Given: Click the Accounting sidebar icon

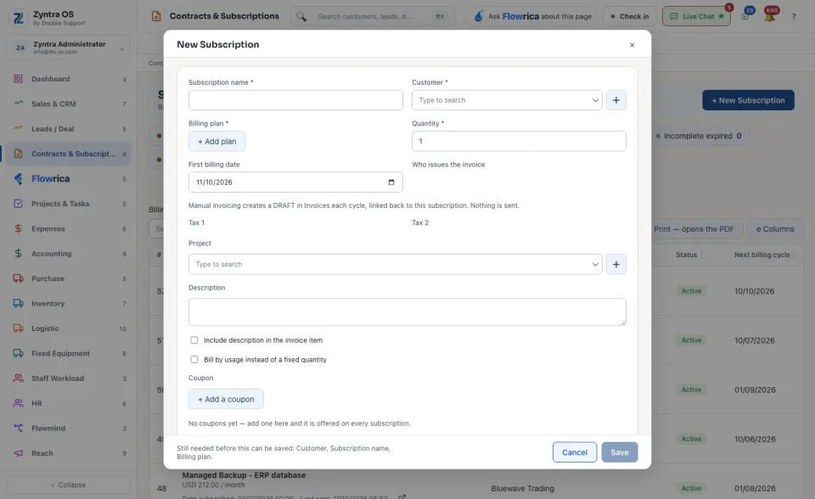Looking at the screenshot, I should click(18, 253).
